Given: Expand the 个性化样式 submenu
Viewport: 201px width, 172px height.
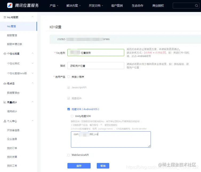Looking at the screenshot, I should pyautogui.click(x=33, y=63).
